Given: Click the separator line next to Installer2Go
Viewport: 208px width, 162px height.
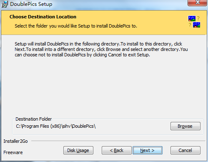Looking at the screenshot, I should (118, 141).
